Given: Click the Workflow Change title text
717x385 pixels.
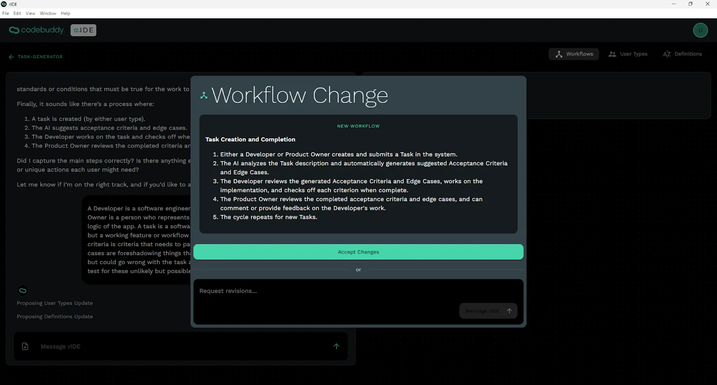Looking at the screenshot, I should tap(300, 95).
